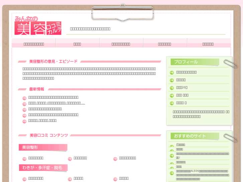
Task: Open the first link in the 最新情報 list
Action: 53,97
